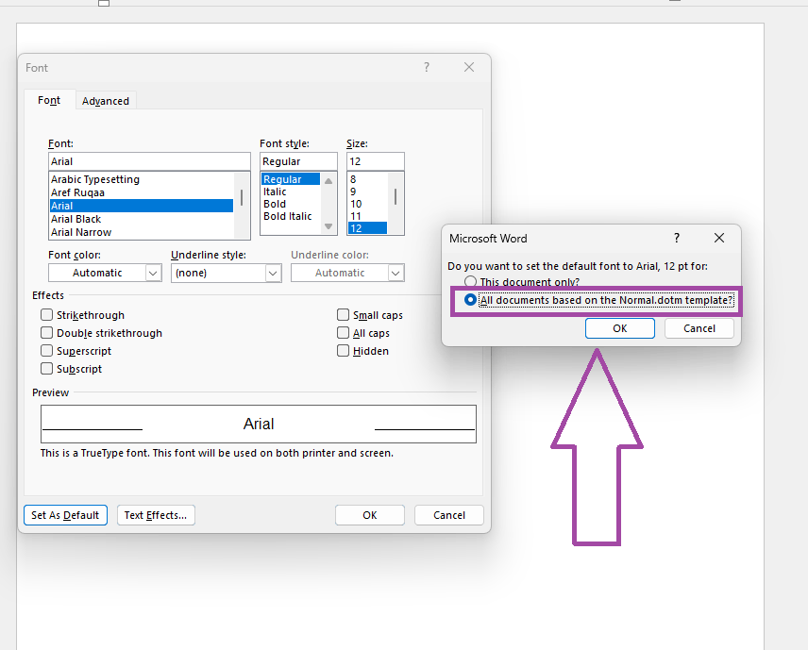Close the Font dialog with X

[468, 67]
